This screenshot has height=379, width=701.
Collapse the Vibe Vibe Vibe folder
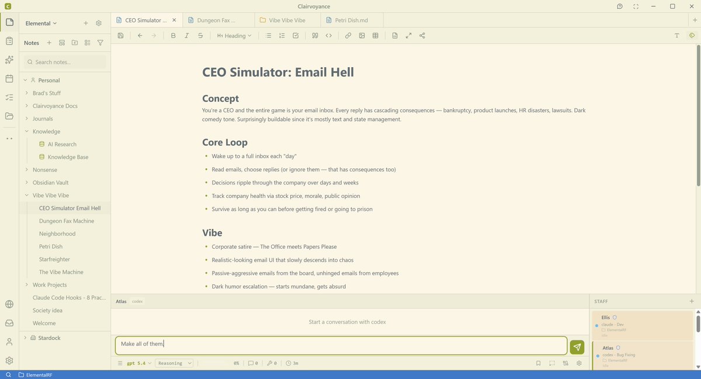[x=26, y=196]
